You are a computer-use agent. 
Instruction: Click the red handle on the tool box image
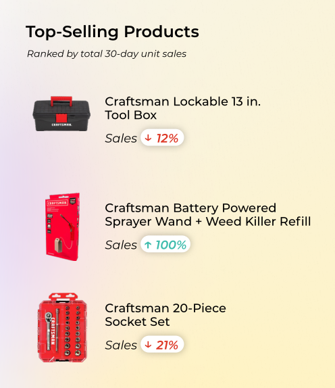[x=61, y=101]
